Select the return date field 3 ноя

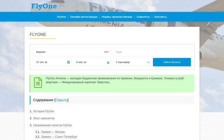(x=92, y=62)
